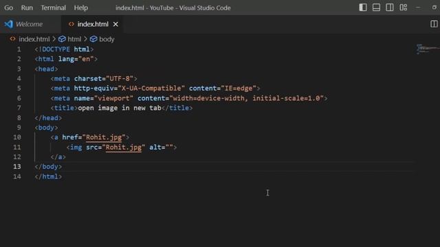Select the index.html editor tab
The image size is (440, 247).
[93, 24]
